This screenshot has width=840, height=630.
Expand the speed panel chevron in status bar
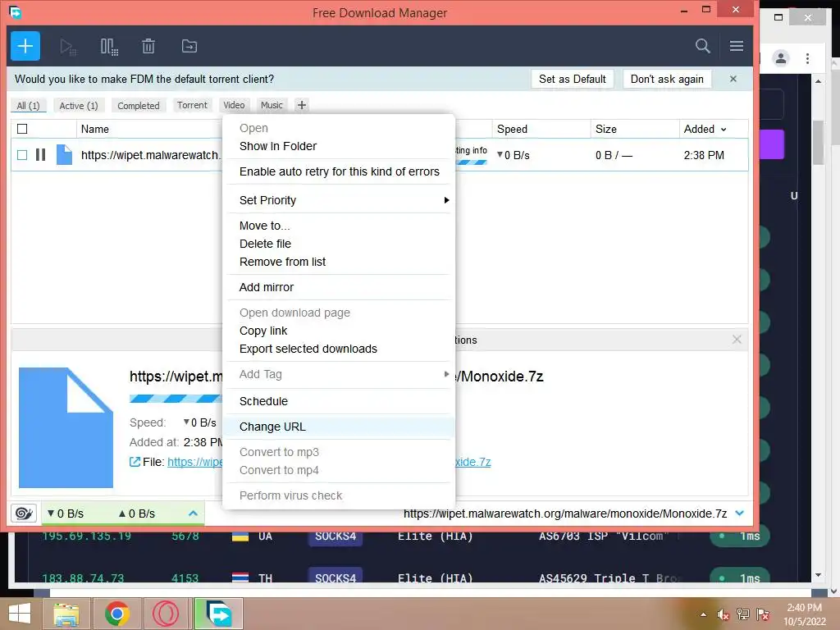click(x=193, y=514)
